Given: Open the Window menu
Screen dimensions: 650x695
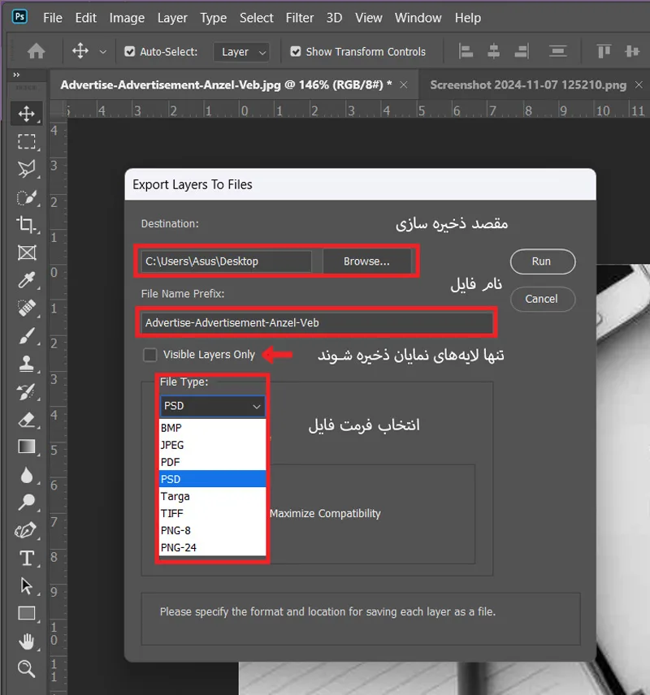Looking at the screenshot, I should pos(418,18).
